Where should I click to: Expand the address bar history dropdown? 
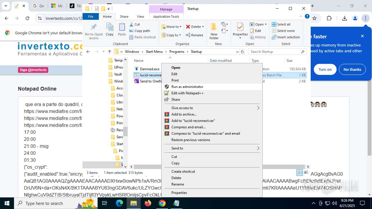click(237, 52)
